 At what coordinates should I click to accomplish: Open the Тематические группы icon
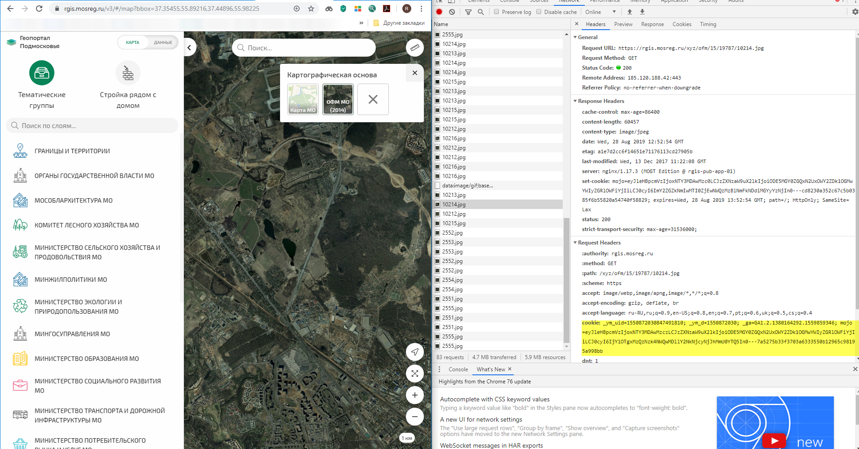(42, 73)
